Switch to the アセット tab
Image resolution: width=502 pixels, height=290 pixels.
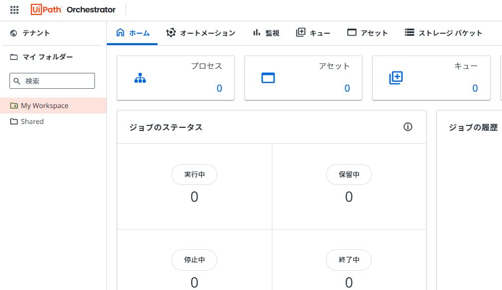point(368,33)
